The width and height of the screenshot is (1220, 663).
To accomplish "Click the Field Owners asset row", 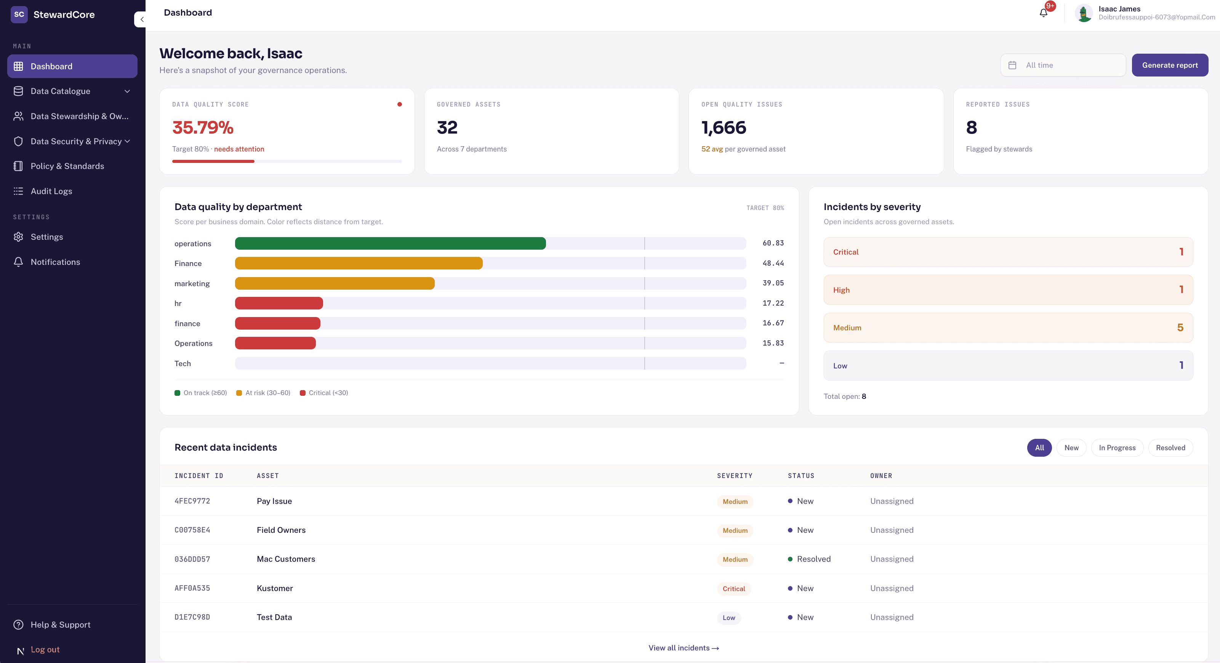I will coord(684,531).
